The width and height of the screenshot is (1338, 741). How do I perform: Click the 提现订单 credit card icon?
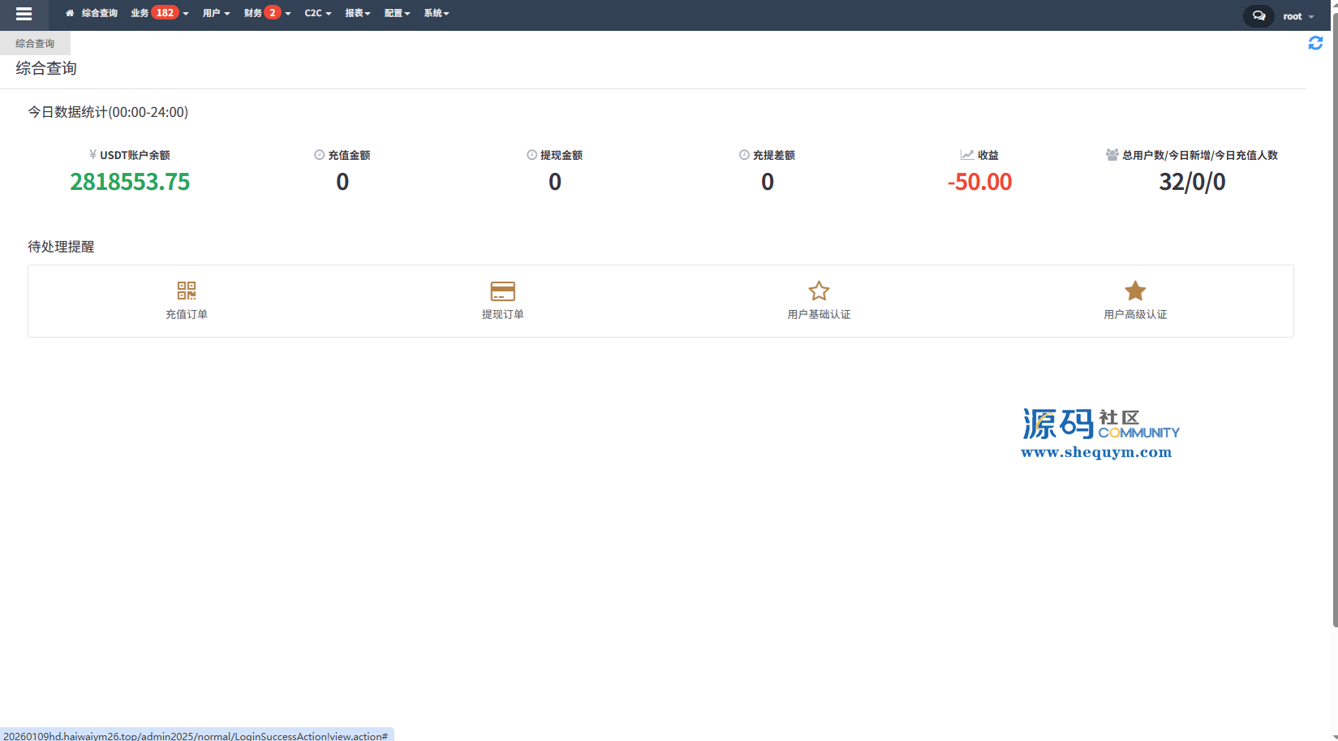[502, 291]
